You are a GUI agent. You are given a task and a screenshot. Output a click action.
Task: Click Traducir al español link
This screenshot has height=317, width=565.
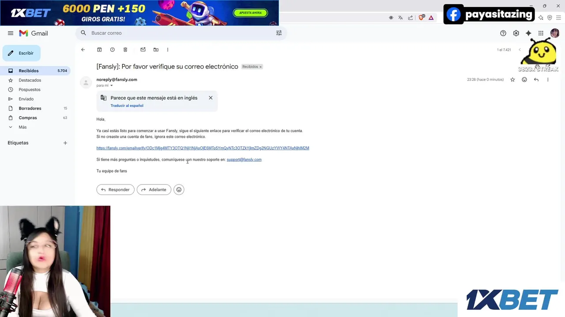coord(127,106)
